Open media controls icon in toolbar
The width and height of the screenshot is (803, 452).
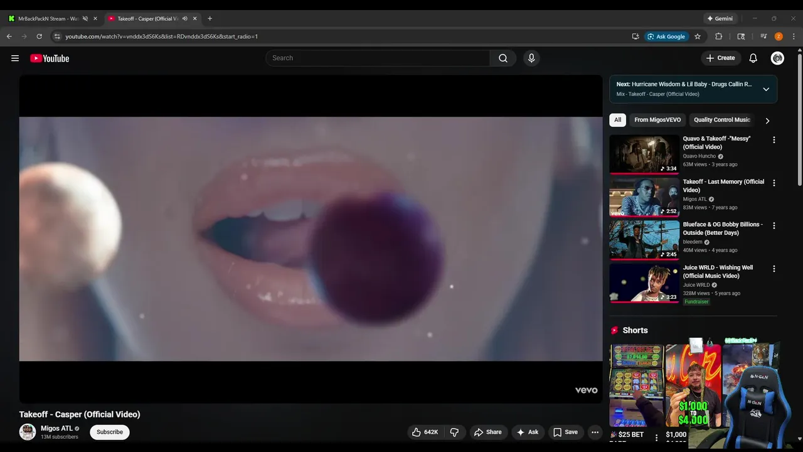[x=763, y=36]
